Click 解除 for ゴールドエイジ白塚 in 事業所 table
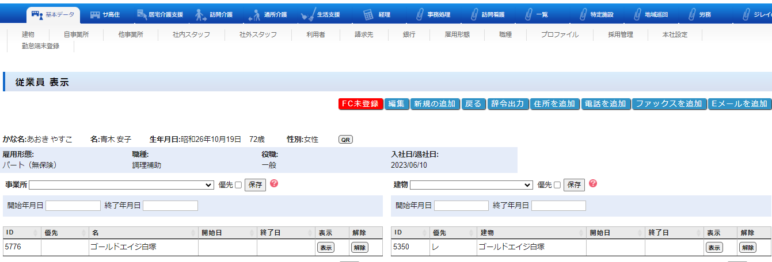The width and height of the screenshot is (772, 262). click(359, 248)
